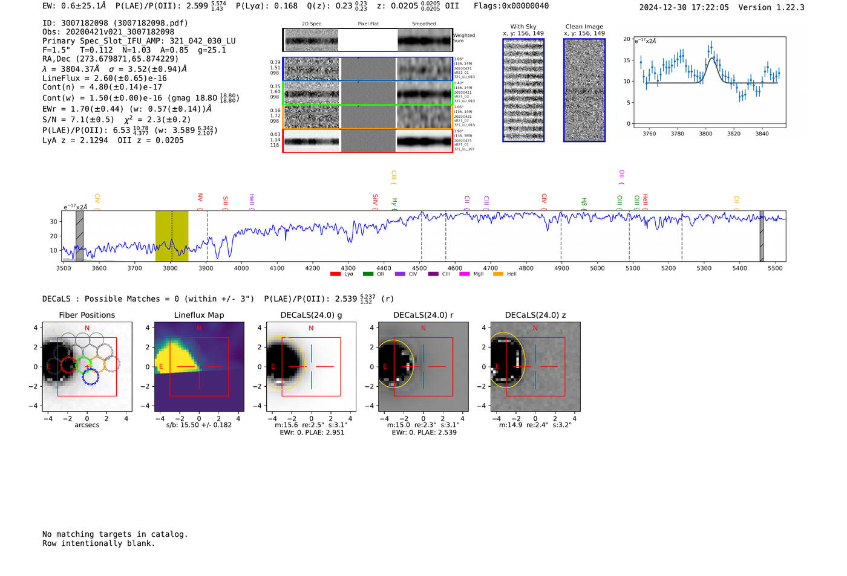Select the orange-bordered 2D spectrum row

tap(368, 117)
